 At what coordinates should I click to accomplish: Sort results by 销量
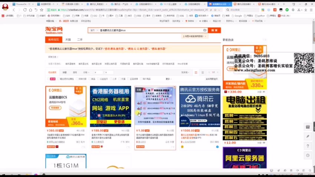pyautogui.click(x=64, y=73)
